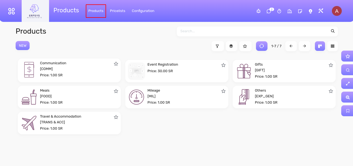353x166 pixels.
Task: Click the fullscreen expand arrows side button
Action: pos(348,84)
